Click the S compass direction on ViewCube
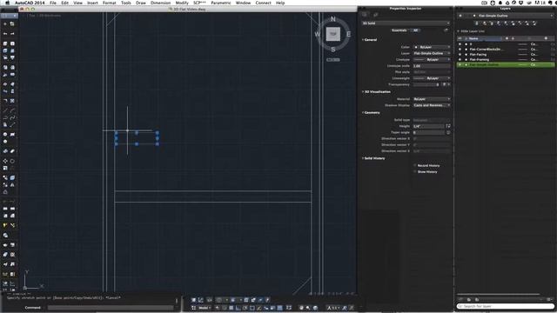 [x=332, y=50]
